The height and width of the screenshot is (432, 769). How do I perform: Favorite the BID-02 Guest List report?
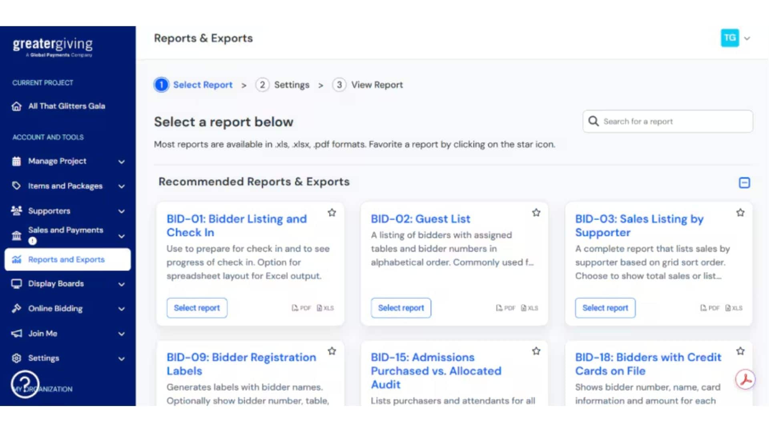pos(536,213)
